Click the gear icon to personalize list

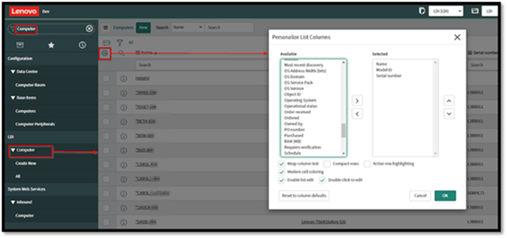coord(104,52)
